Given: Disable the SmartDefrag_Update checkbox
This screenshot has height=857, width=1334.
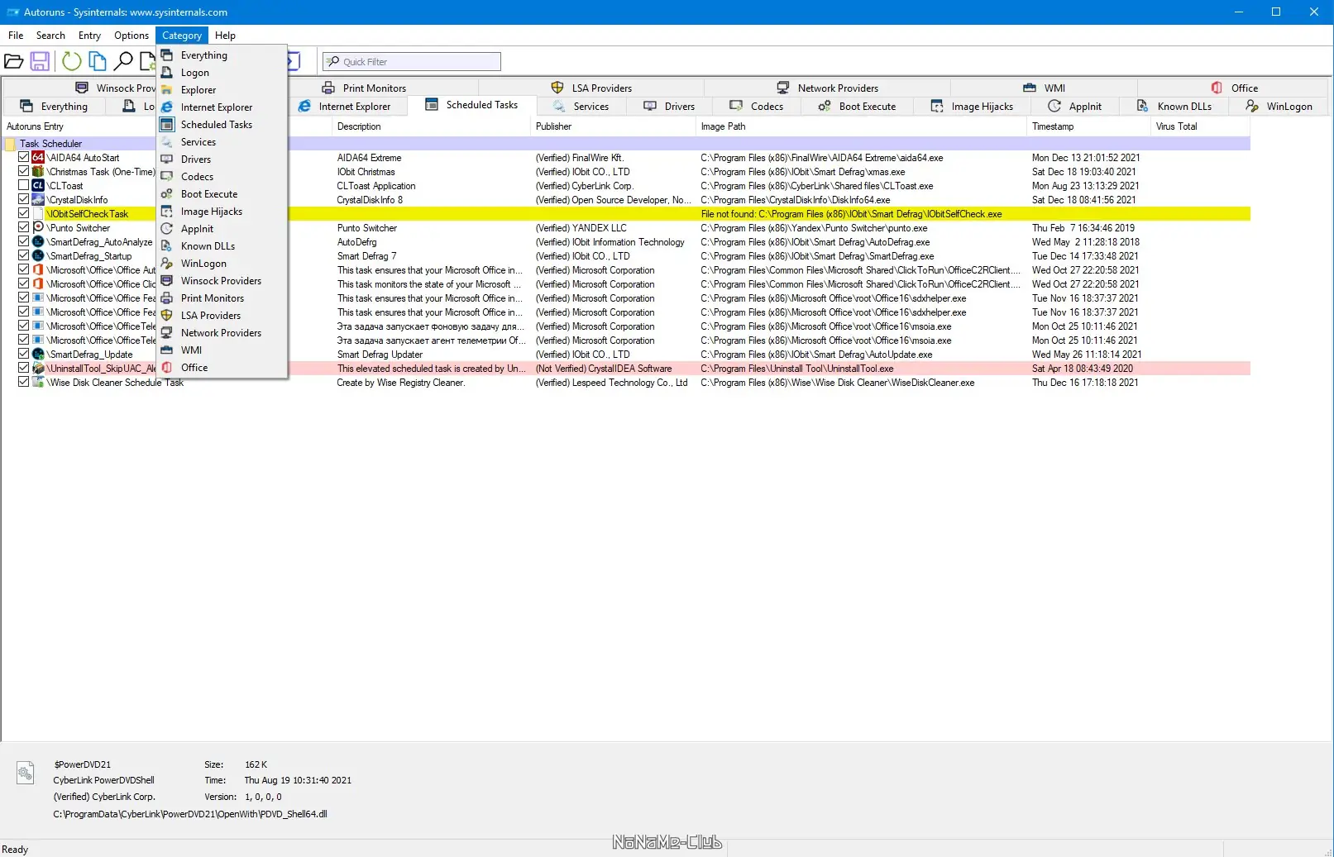Looking at the screenshot, I should click(x=24, y=355).
